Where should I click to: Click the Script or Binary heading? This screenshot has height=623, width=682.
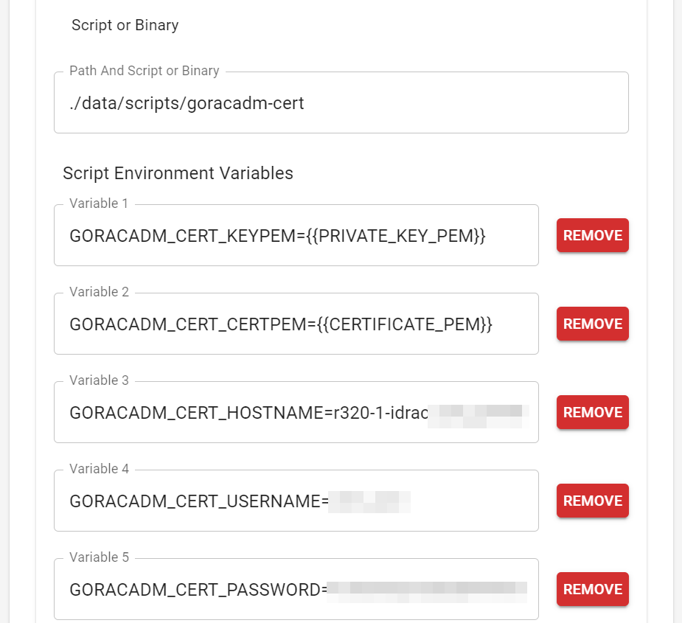(x=124, y=25)
